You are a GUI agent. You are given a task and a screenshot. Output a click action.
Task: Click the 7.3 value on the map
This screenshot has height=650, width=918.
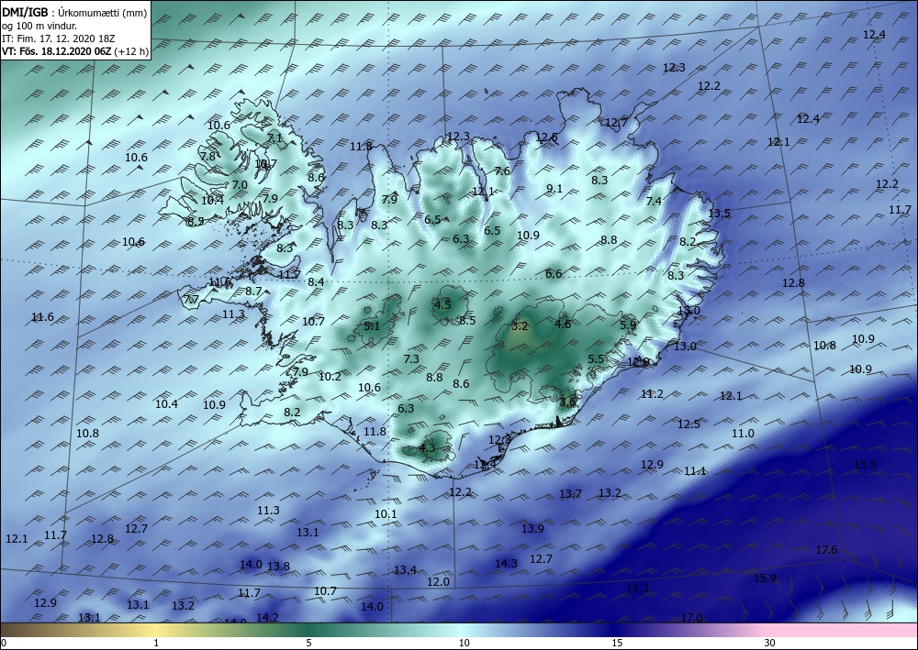tap(411, 358)
